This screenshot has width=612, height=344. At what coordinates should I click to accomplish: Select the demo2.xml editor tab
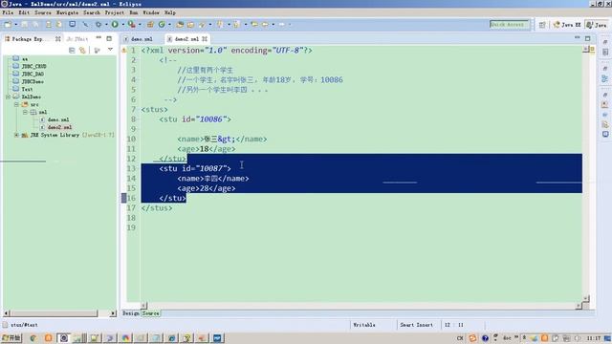click(x=186, y=39)
